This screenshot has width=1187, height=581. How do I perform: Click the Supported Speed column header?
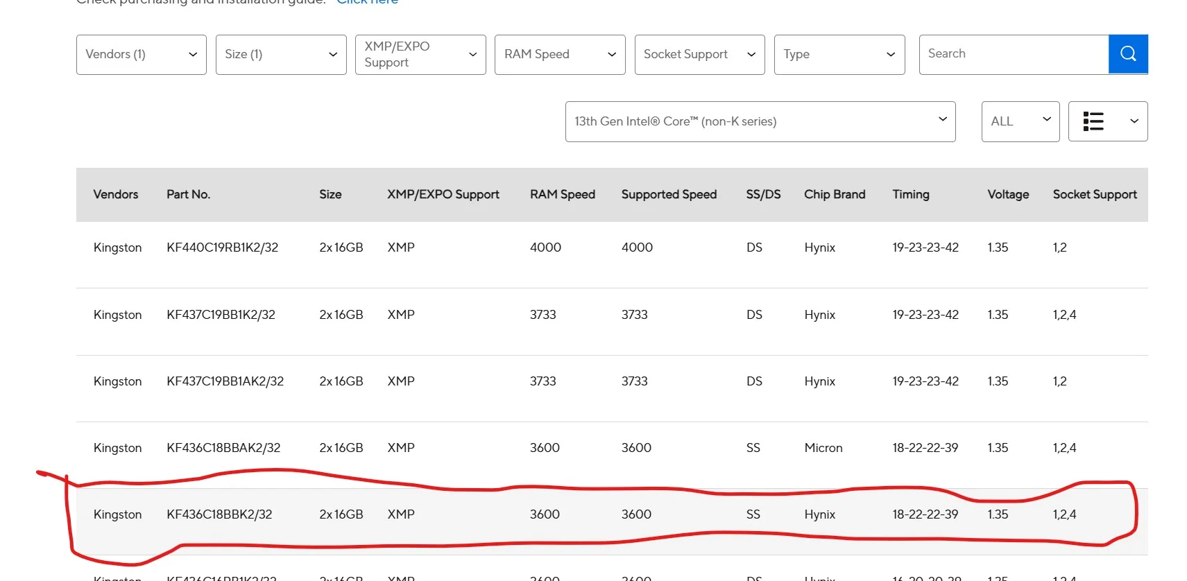click(x=668, y=195)
